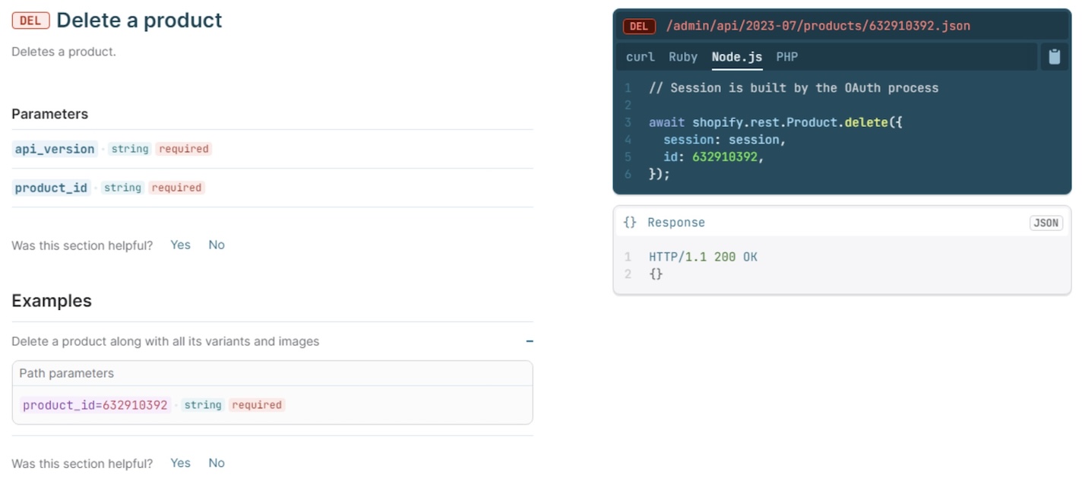The width and height of the screenshot is (1082, 496).
Task: Click the string tag in Path parameters box
Action: [203, 405]
